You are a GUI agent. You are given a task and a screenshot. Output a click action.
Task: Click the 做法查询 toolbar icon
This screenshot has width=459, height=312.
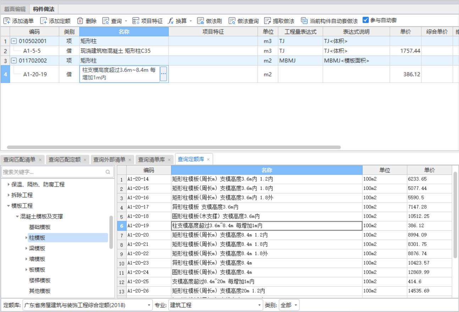pos(232,21)
